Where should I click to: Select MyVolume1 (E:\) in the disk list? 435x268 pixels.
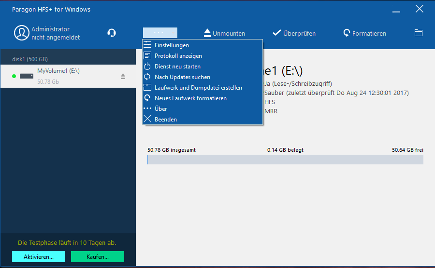coord(68,76)
